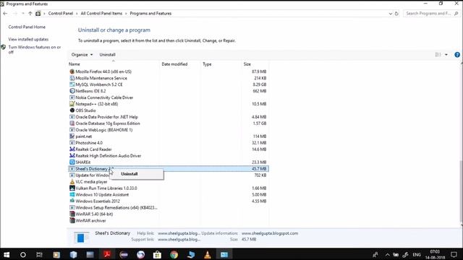Sort list by Date modified column
This screenshot has height=260, width=463.
tap(180, 64)
